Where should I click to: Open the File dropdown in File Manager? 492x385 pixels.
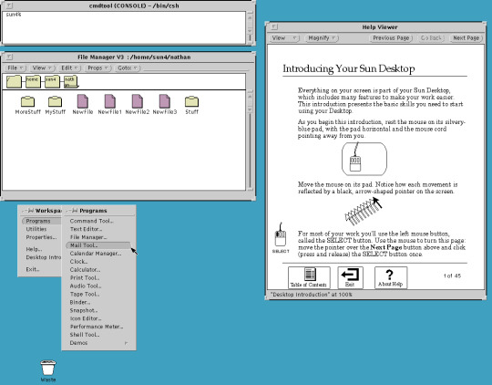click(15, 68)
